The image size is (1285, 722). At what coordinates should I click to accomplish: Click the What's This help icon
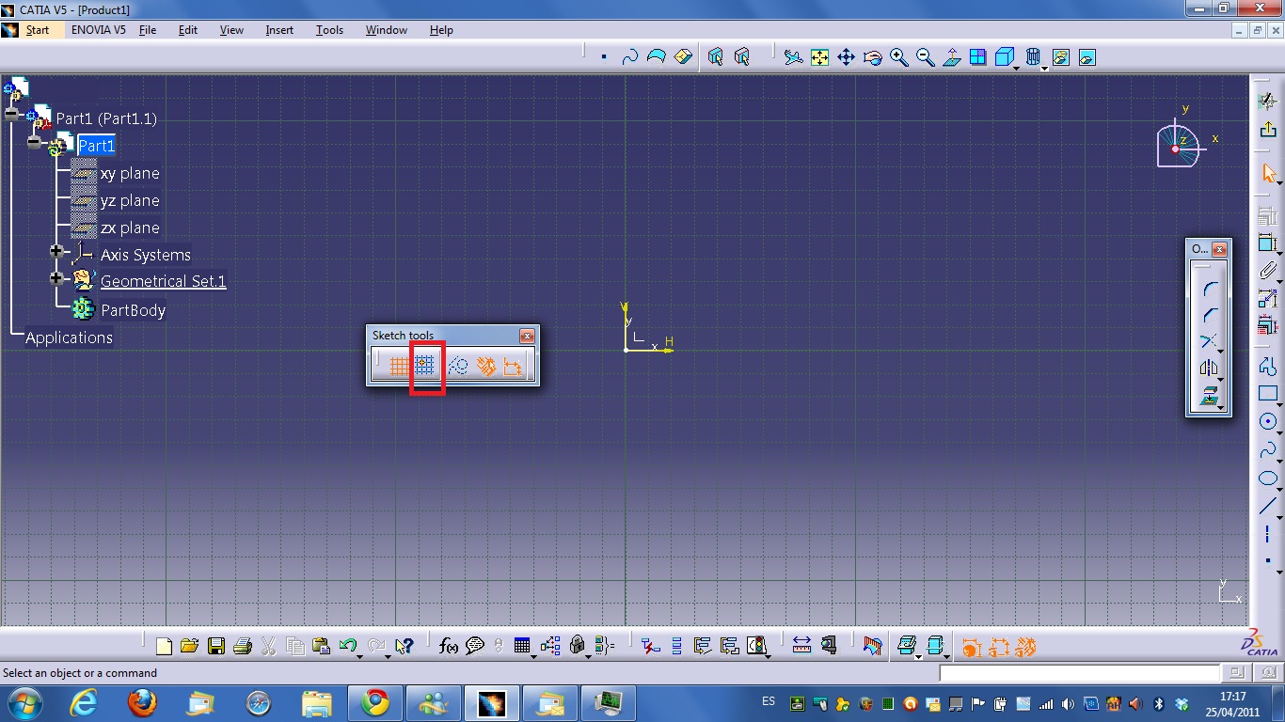[x=405, y=646]
